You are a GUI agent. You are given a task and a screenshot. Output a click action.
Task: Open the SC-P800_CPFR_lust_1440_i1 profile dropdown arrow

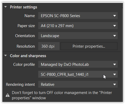(x=115, y=75)
